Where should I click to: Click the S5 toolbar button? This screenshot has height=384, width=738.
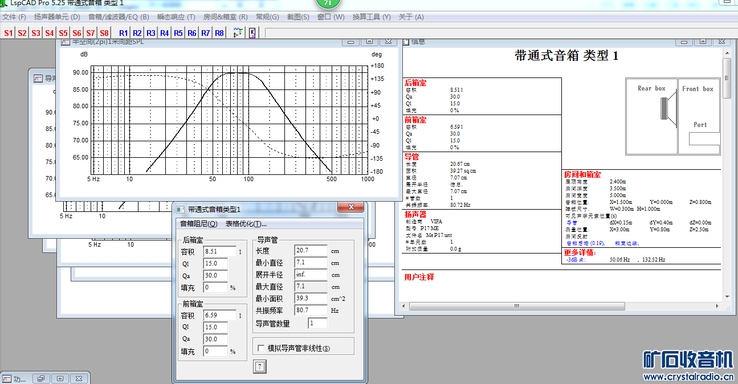point(63,33)
